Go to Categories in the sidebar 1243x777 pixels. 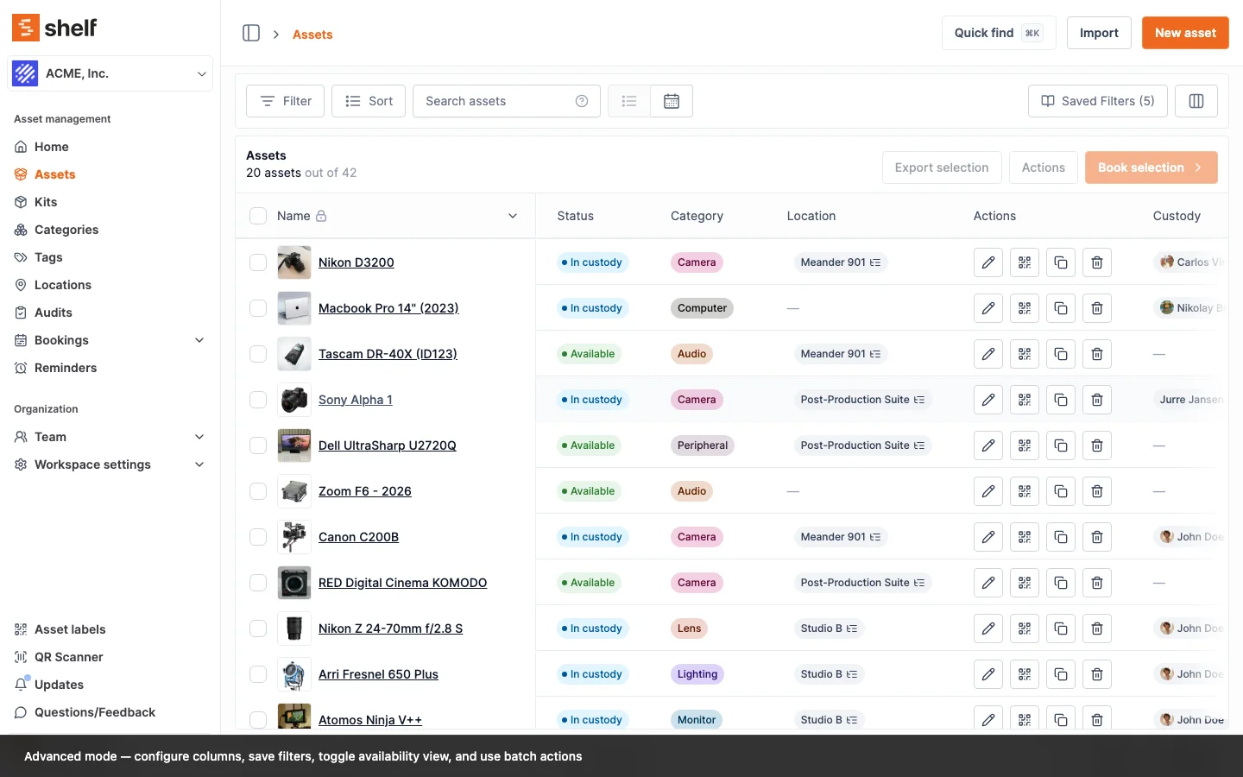(66, 230)
